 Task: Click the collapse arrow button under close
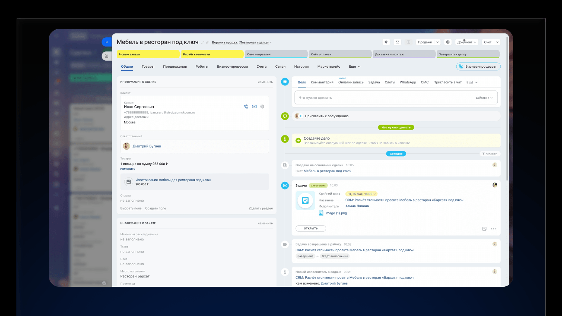[107, 56]
